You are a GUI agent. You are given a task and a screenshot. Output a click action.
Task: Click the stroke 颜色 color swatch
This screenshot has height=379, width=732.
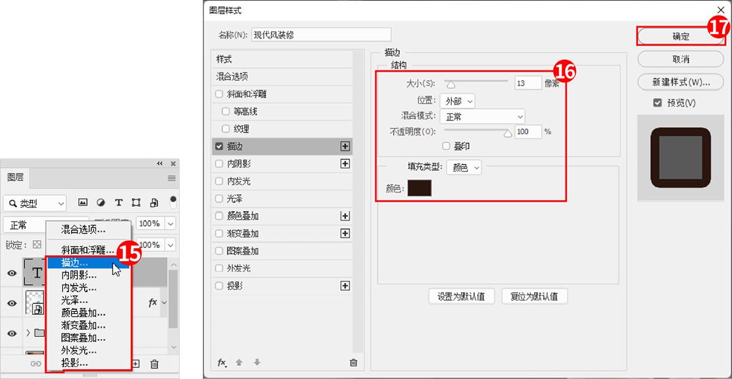click(419, 188)
